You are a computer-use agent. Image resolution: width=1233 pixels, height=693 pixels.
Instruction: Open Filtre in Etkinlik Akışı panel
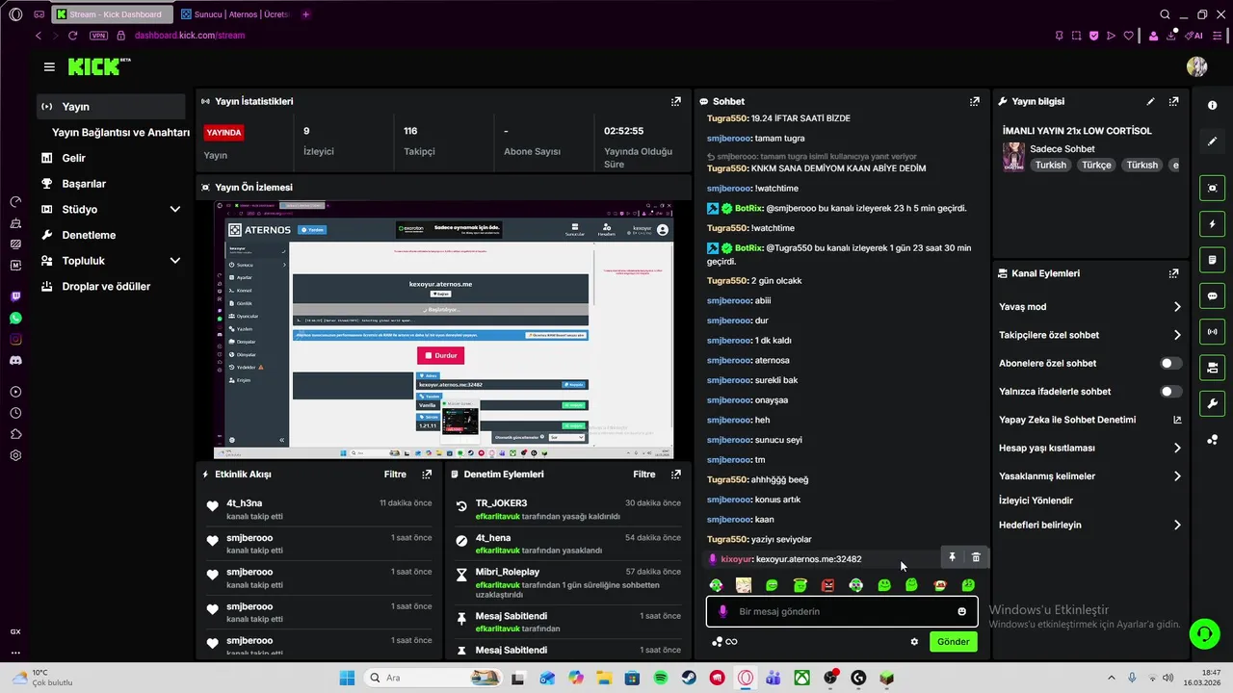395,475
